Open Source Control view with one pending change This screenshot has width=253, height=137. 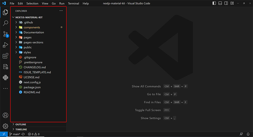[x=5, y=34]
